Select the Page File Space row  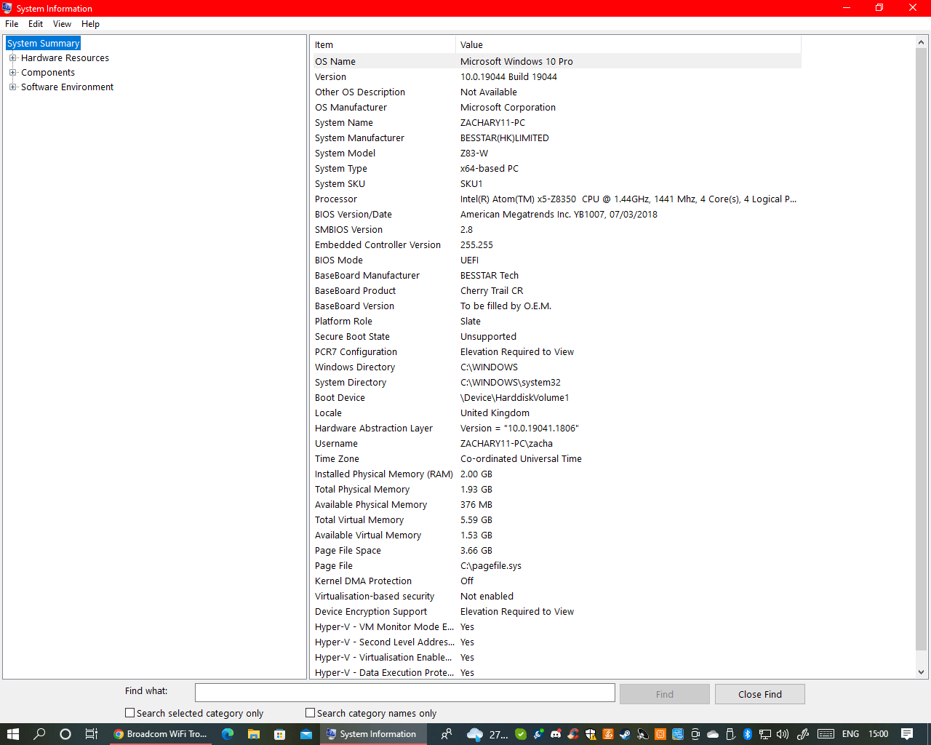pyautogui.click(x=557, y=550)
